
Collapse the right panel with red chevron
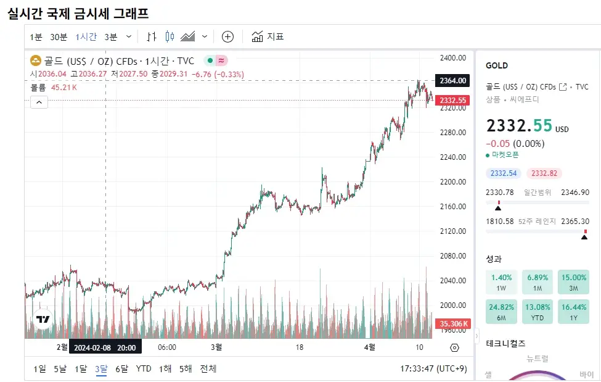[x=476, y=336]
